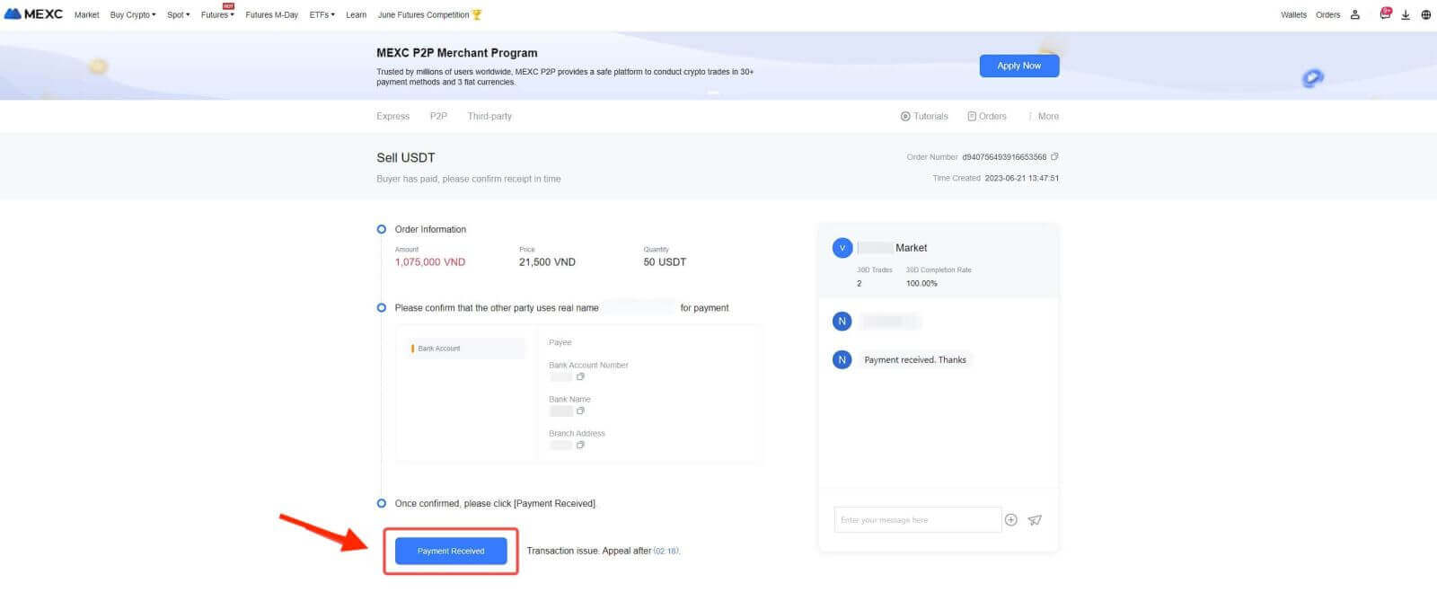The height and width of the screenshot is (592, 1437).
Task: Click the 100.00% completion rate value
Action: coord(921,283)
